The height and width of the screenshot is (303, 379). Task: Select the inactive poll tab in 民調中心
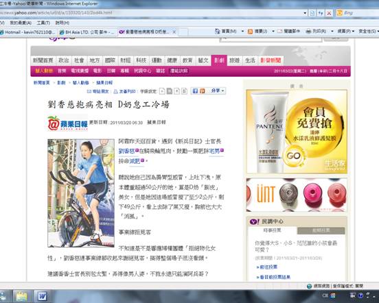[x=321, y=230]
